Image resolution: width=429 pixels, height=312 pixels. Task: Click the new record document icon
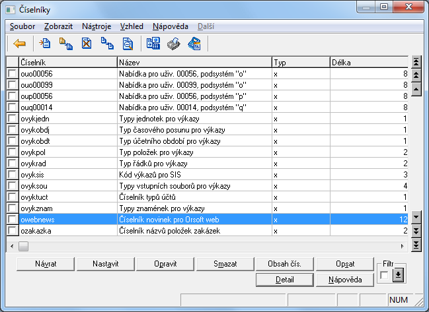coord(45,44)
